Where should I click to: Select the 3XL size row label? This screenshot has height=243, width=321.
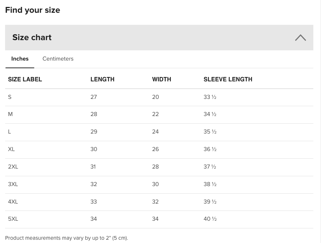click(x=13, y=184)
